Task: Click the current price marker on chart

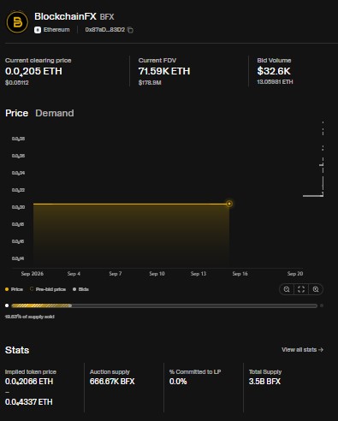Action: pos(229,204)
